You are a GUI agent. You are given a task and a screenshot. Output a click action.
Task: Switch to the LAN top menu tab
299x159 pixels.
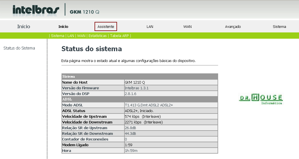click(x=150, y=27)
